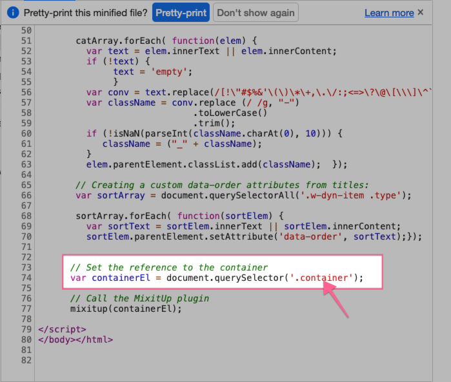Click line number 66 in gutter
Viewport: 451px width, 382px height.
click(x=26, y=196)
